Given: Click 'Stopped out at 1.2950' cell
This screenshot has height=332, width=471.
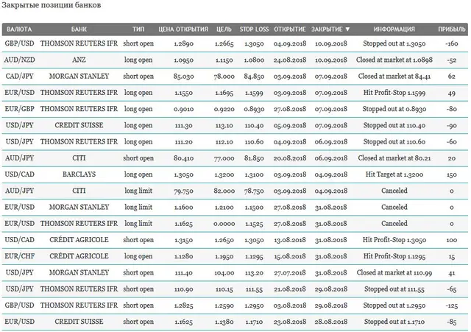Looking at the screenshot, I should pos(394,305).
